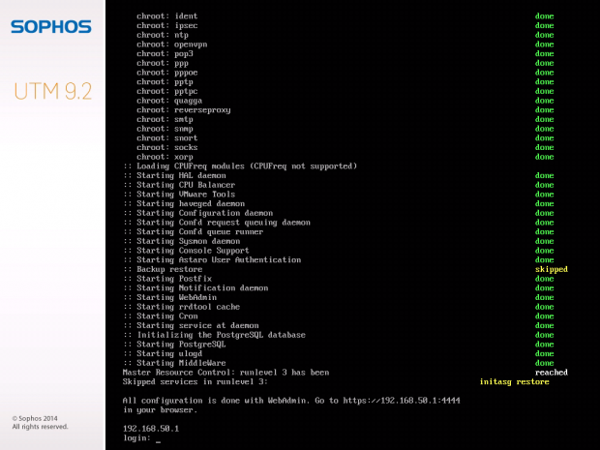This screenshot has height=450, width=600.
Task: Click the 'chroot: smtp' line
Action: click(165, 119)
